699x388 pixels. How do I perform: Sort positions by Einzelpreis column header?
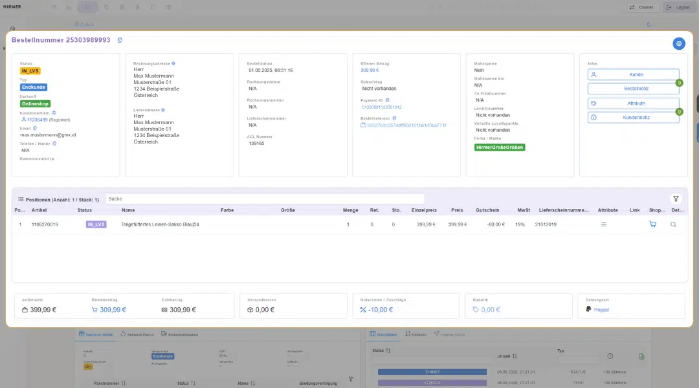pos(424,210)
